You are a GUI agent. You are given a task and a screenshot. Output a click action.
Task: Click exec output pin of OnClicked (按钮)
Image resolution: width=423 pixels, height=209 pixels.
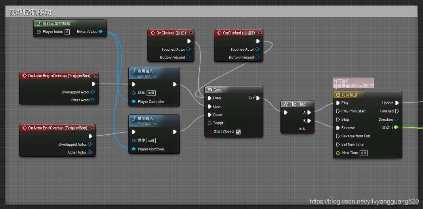tap(189, 41)
